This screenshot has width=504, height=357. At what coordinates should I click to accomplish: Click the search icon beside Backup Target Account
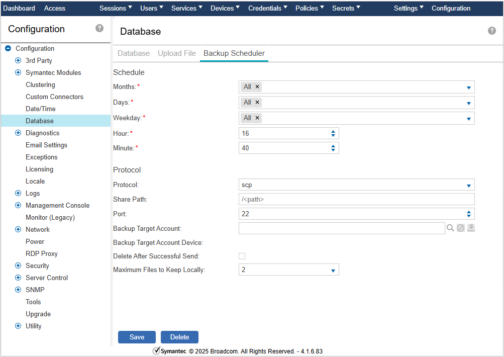point(450,228)
